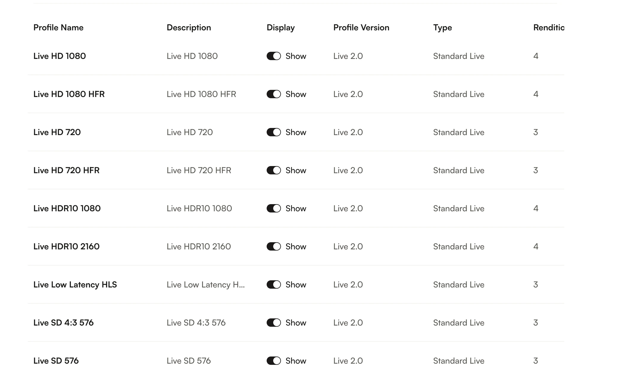Select the Live HDR10 2160 profile name
The image size is (622, 369).
[x=66, y=246]
